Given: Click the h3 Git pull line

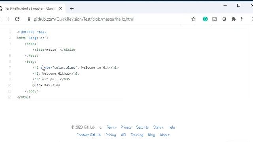Looking at the screenshot, I should tap(51, 79).
